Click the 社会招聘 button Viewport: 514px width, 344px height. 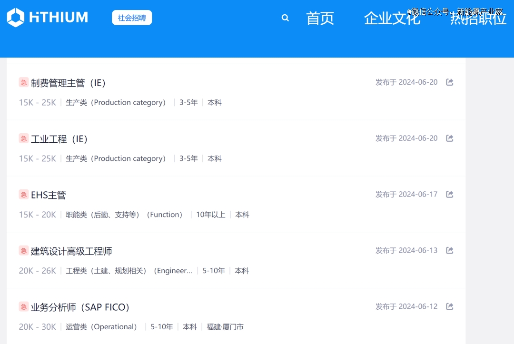click(x=132, y=18)
